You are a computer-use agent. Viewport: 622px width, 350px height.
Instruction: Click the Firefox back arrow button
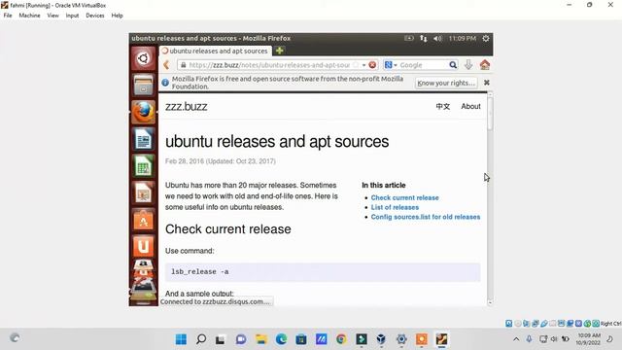click(166, 65)
